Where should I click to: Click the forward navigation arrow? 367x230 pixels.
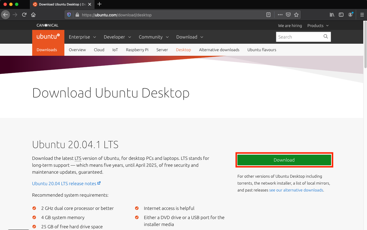click(x=15, y=15)
